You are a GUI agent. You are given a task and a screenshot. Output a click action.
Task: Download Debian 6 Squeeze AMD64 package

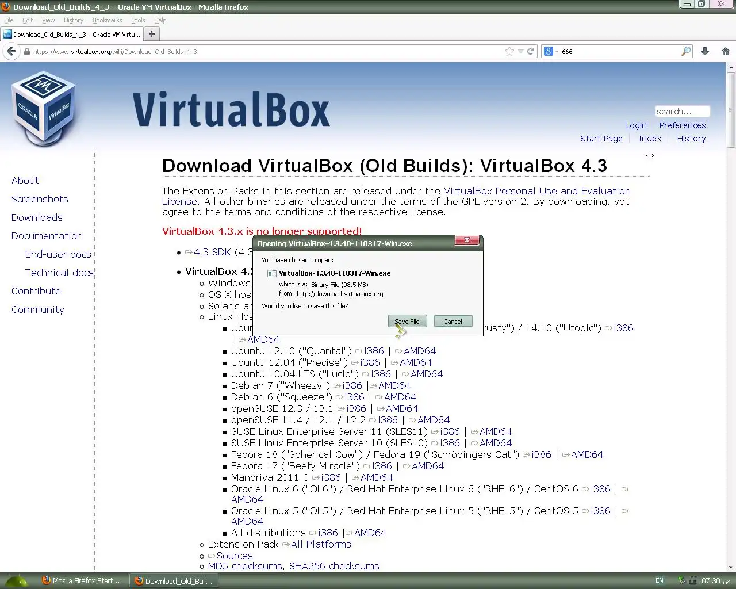point(400,397)
